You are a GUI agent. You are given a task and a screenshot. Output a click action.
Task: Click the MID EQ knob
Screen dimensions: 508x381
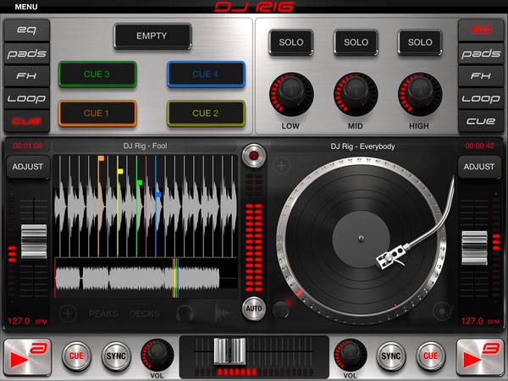tap(356, 94)
